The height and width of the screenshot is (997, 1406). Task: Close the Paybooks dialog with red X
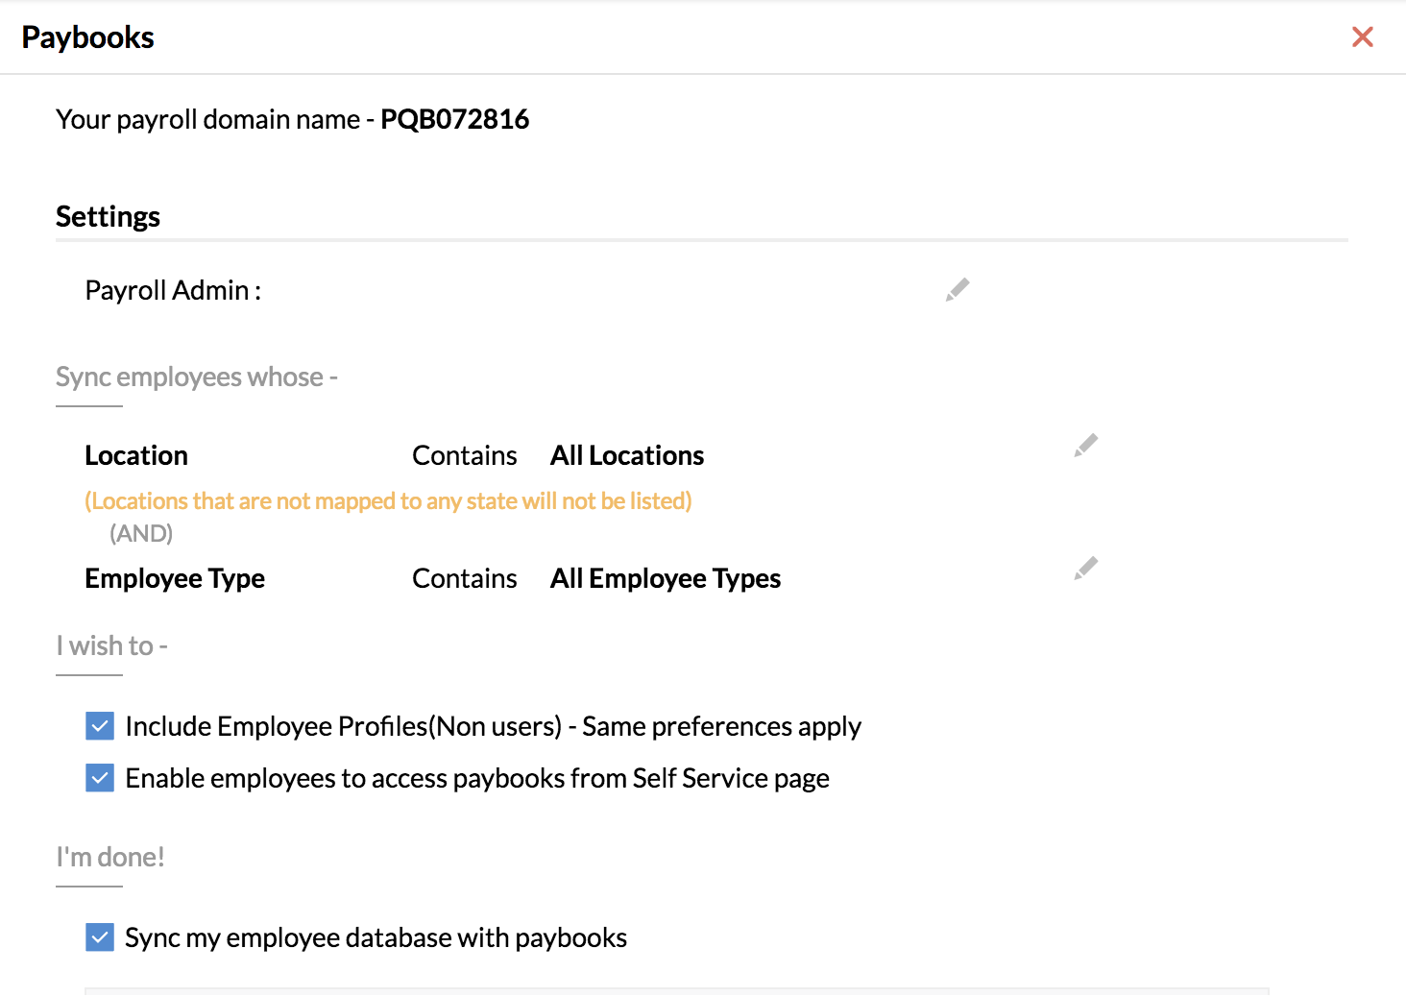1362,37
